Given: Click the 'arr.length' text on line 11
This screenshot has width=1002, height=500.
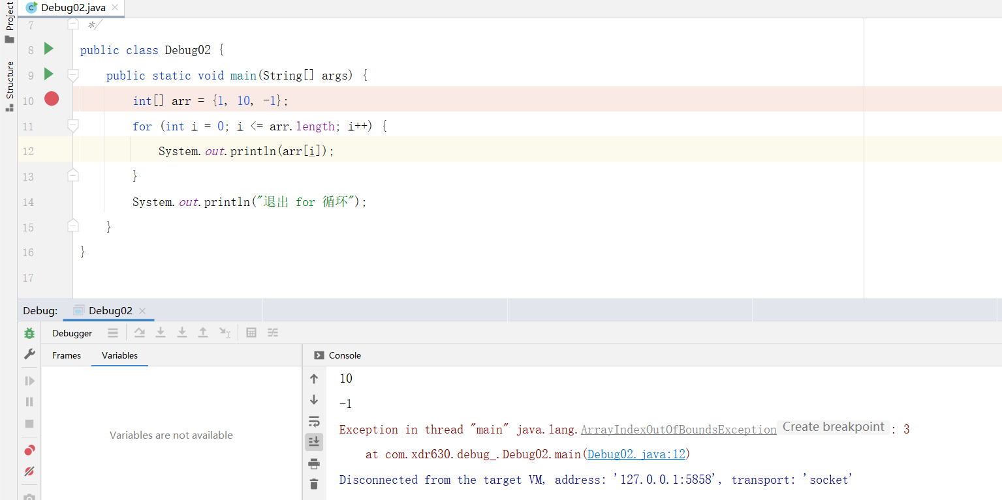Looking at the screenshot, I should (302, 126).
